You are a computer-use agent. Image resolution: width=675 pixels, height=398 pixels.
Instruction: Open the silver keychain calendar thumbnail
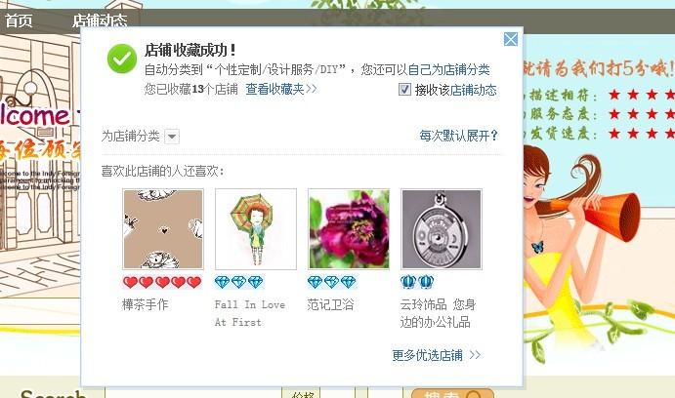click(x=442, y=229)
